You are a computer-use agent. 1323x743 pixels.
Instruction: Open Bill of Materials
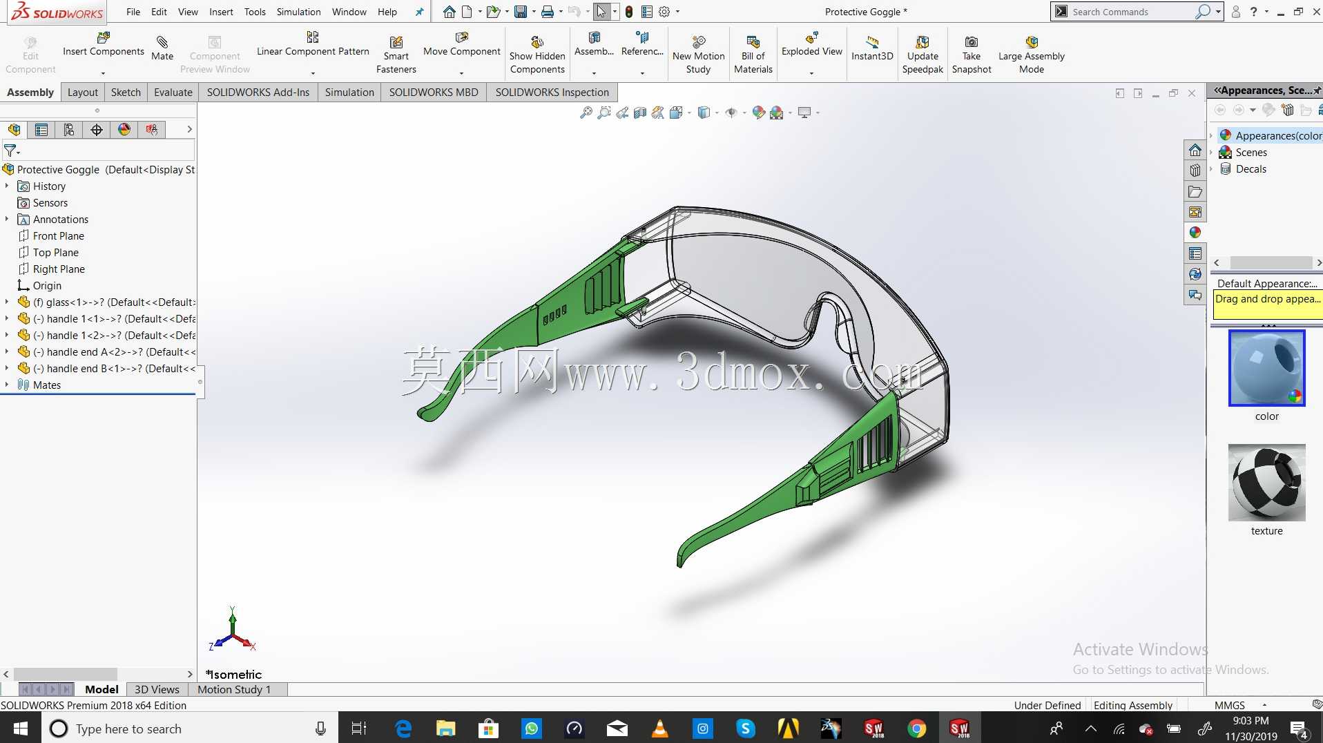point(753,55)
